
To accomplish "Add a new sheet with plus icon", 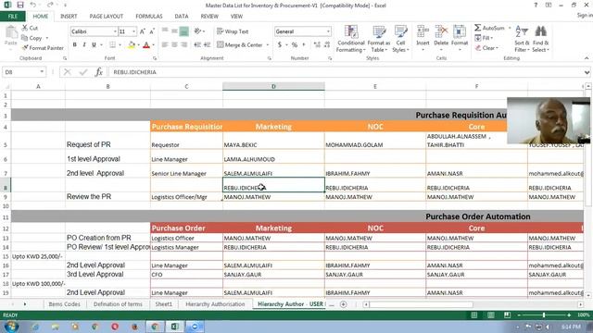I will click(x=344, y=304).
